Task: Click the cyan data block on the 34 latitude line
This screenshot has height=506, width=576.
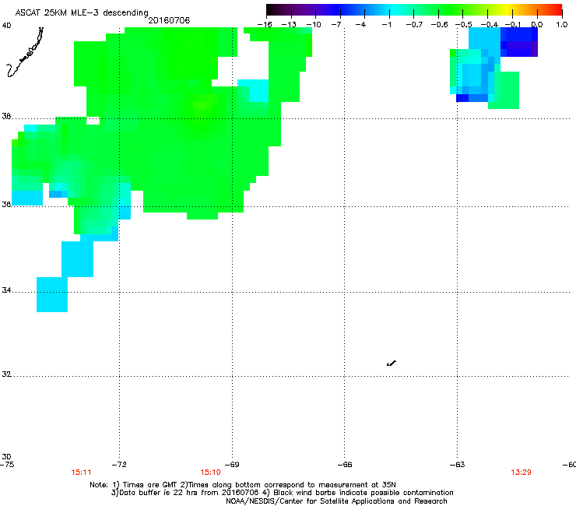Action: [x=52, y=294]
